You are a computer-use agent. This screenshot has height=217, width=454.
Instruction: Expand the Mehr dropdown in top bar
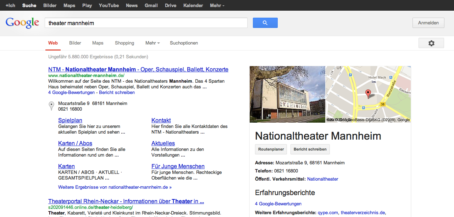[x=217, y=6]
